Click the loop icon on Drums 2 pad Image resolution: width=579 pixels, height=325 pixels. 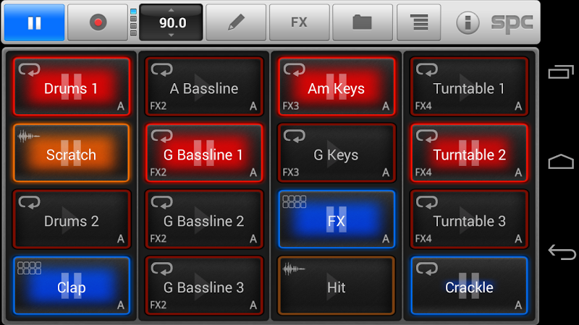coord(30,202)
